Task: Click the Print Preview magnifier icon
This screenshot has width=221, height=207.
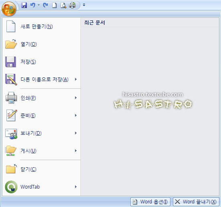Action: tap(63, 5)
